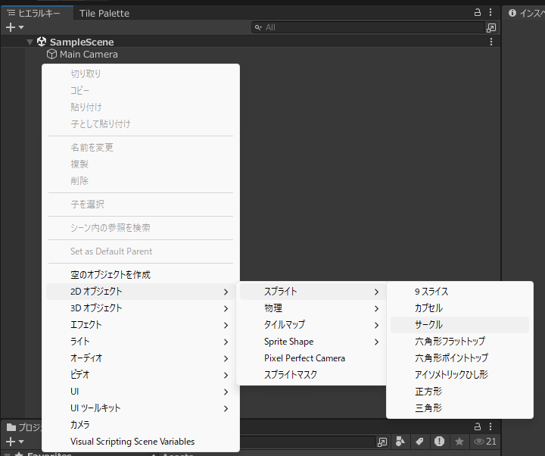Open the Project panel three-dot menu
Screen dimensions: 545x456
click(490, 426)
